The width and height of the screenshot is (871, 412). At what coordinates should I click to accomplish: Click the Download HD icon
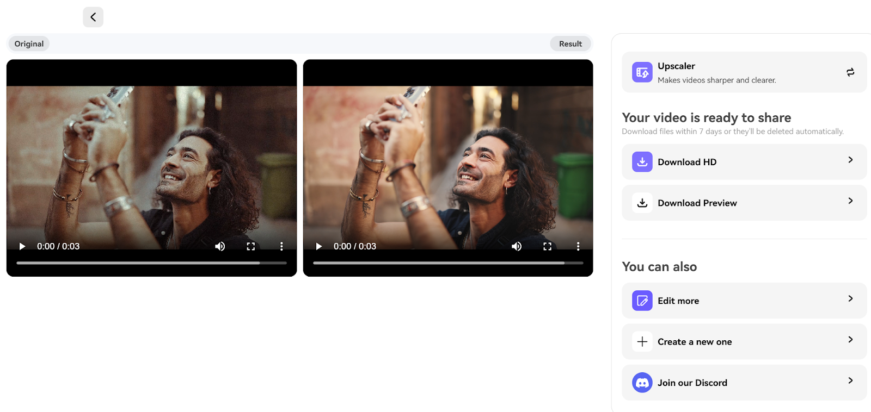(x=642, y=162)
